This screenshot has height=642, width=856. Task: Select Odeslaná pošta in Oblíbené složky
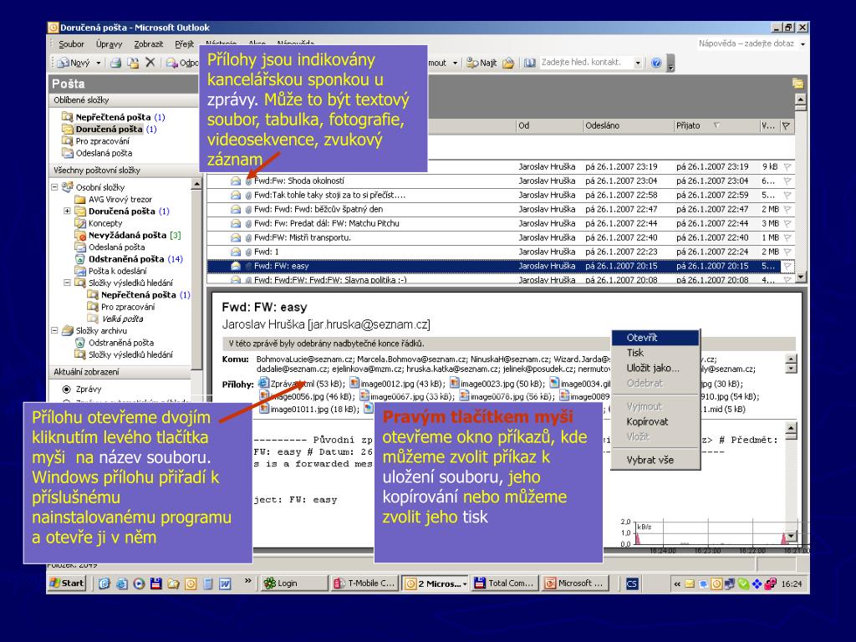pos(97,153)
